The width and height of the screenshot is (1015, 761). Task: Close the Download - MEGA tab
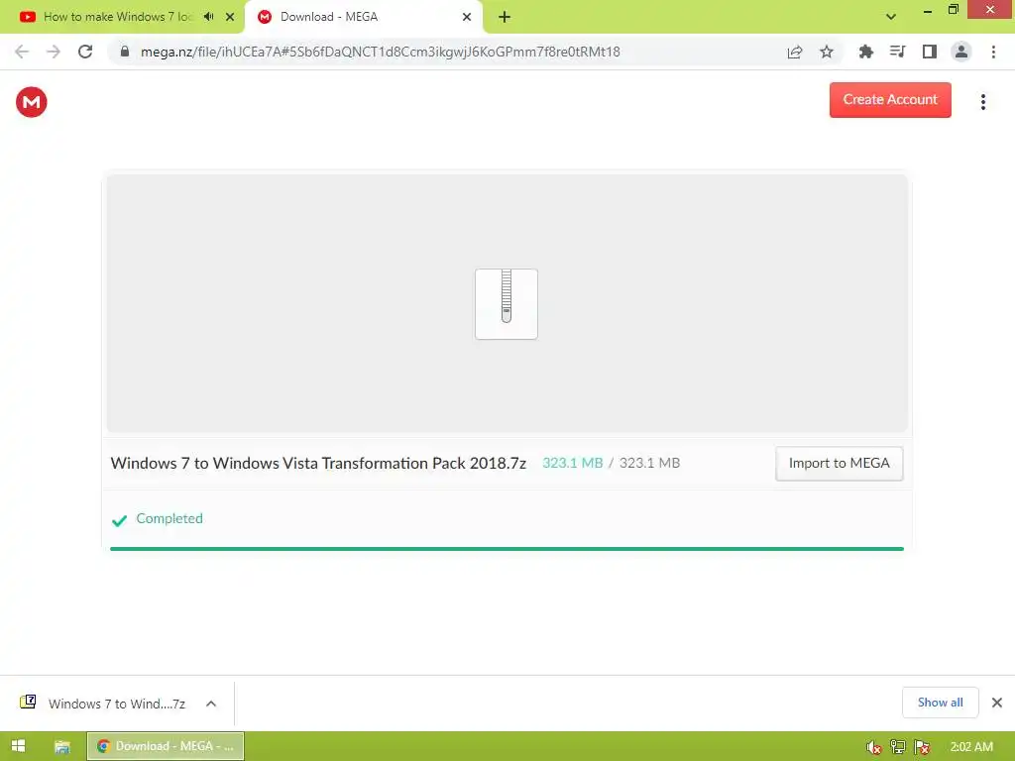tap(467, 17)
